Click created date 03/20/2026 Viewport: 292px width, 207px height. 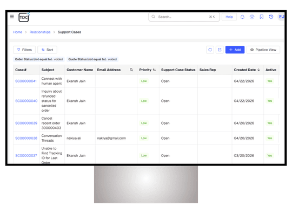[244, 156]
